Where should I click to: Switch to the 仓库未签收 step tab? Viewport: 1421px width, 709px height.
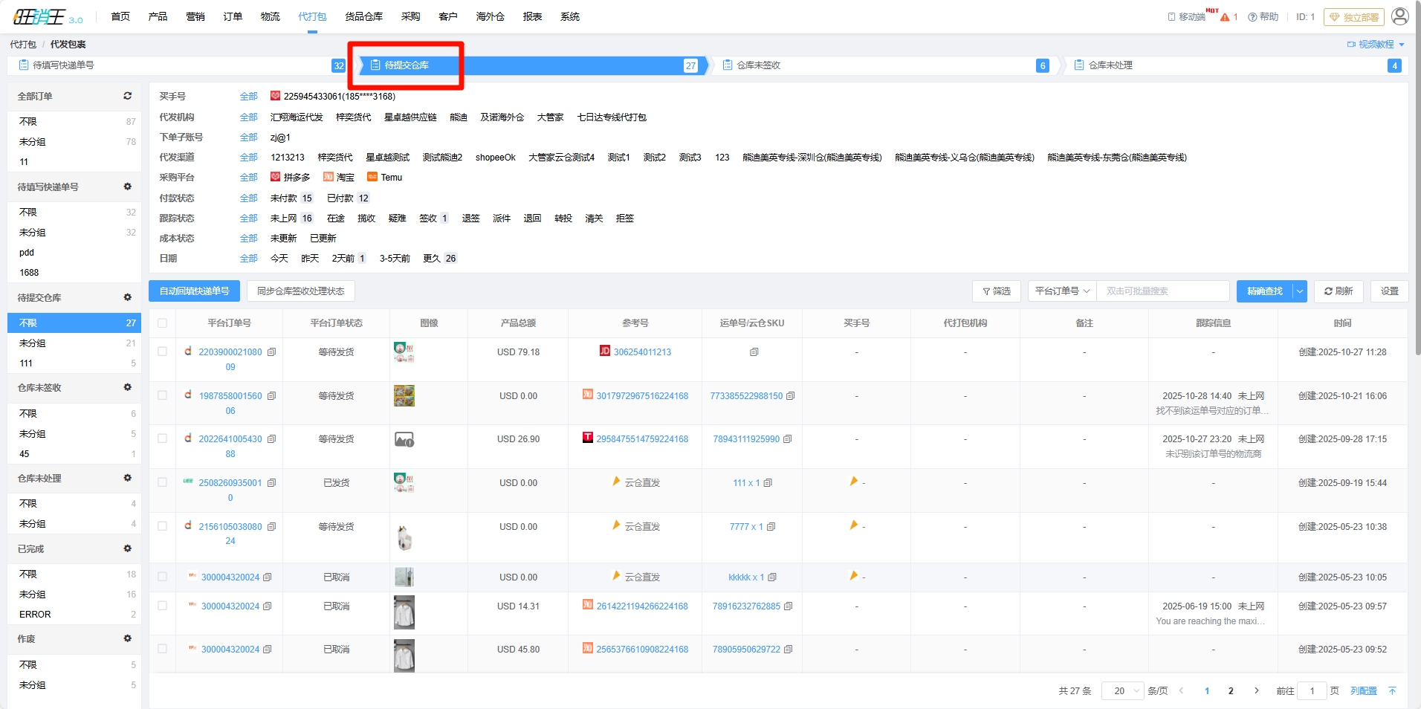click(758, 65)
